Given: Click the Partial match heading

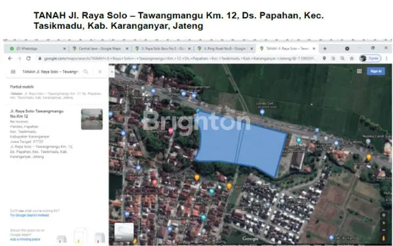Looking at the screenshot, I should click(22, 87).
